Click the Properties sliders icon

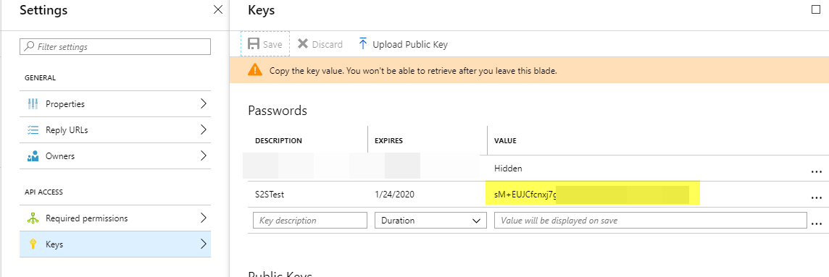(33, 104)
